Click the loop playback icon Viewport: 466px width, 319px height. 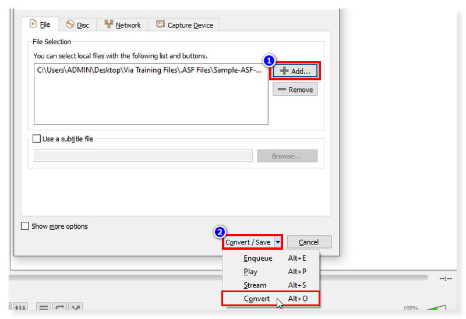pos(59,307)
